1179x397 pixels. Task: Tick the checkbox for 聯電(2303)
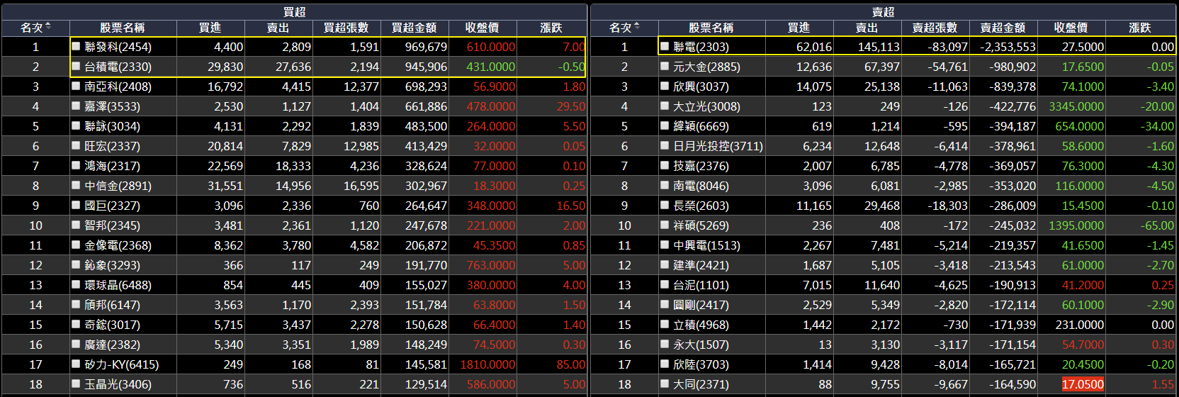665,46
